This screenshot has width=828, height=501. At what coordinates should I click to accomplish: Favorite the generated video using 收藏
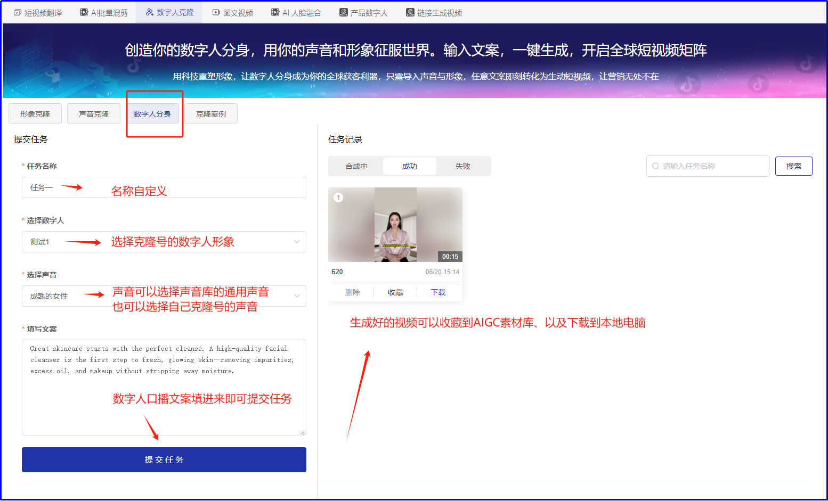pos(395,292)
